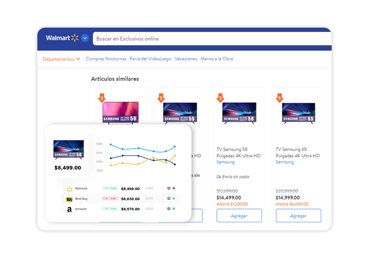Open the Samsung 65 TV product image
The height and width of the screenshot is (258, 369).
tap(298, 113)
